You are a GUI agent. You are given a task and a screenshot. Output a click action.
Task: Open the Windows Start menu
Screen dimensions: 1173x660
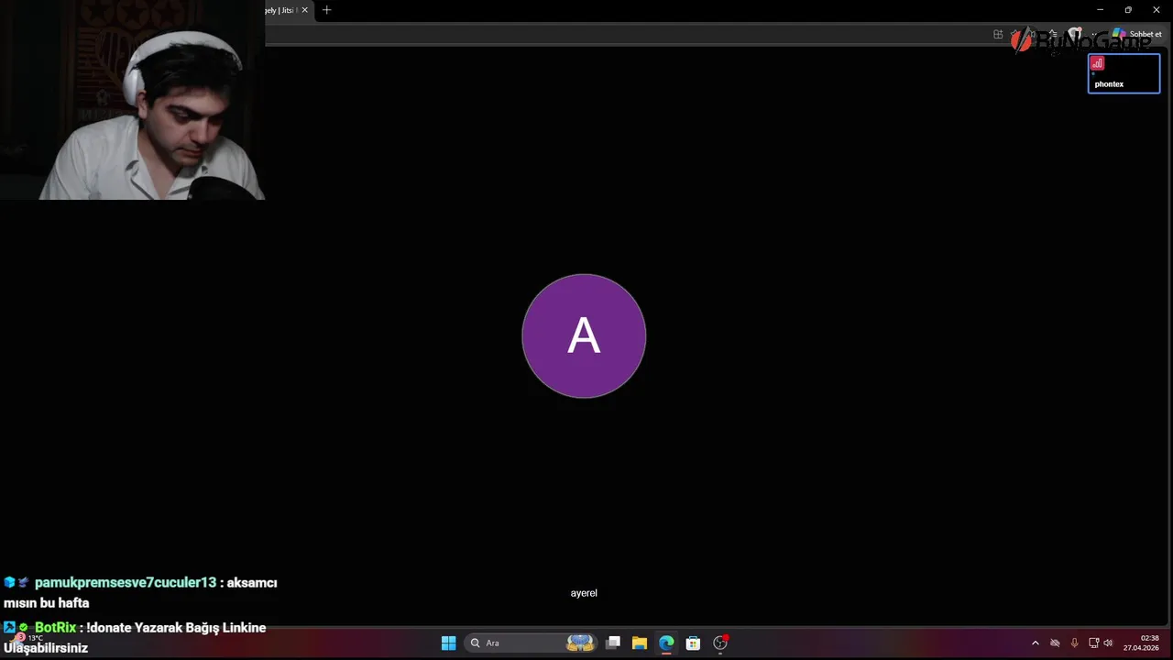[x=448, y=643]
